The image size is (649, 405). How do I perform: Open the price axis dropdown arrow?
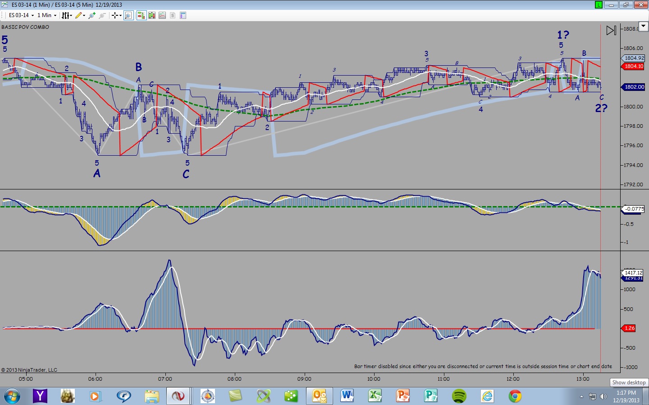pos(643,26)
